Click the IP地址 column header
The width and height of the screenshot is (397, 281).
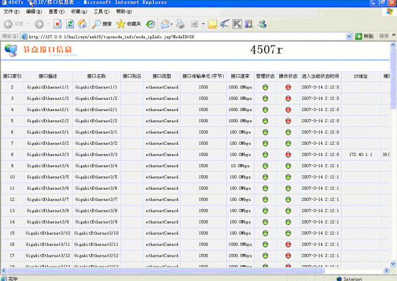pyautogui.click(x=361, y=76)
